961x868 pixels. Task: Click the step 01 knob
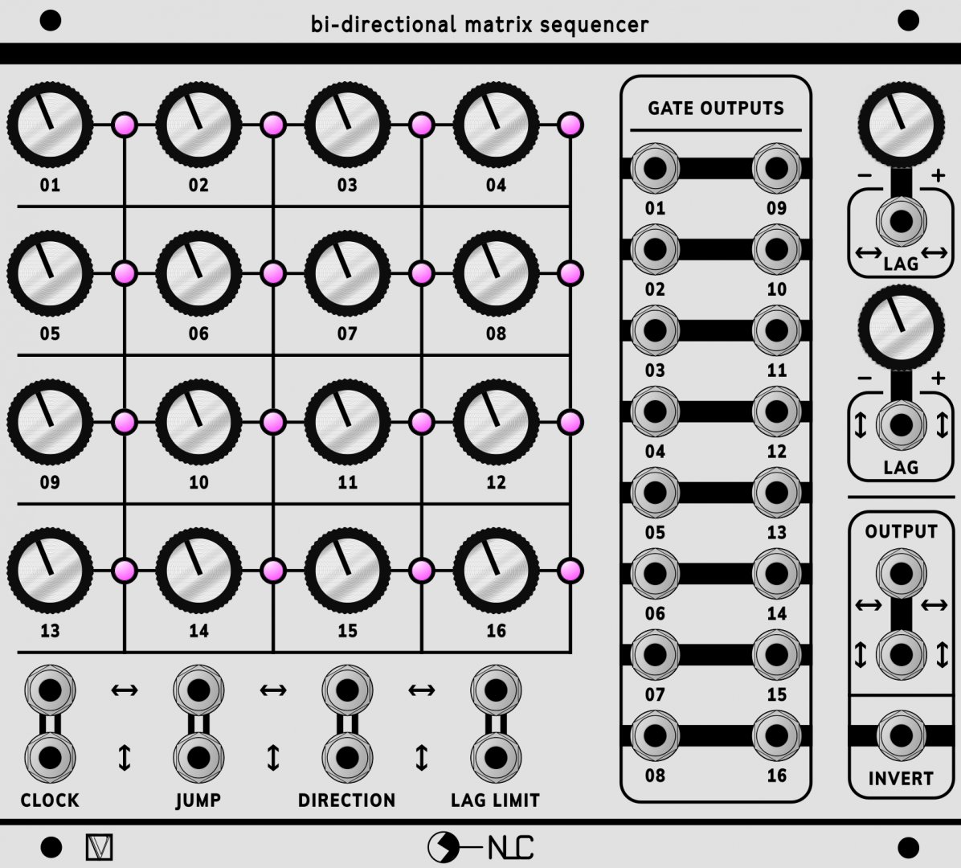click(50, 125)
